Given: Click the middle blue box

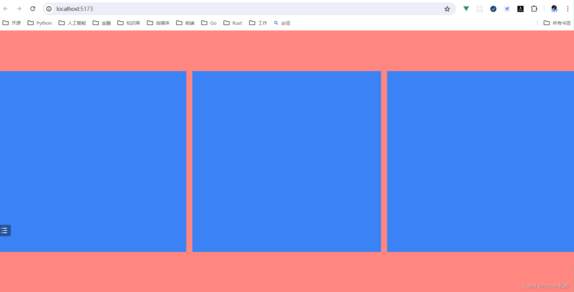Looking at the screenshot, I should coord(287,162).
